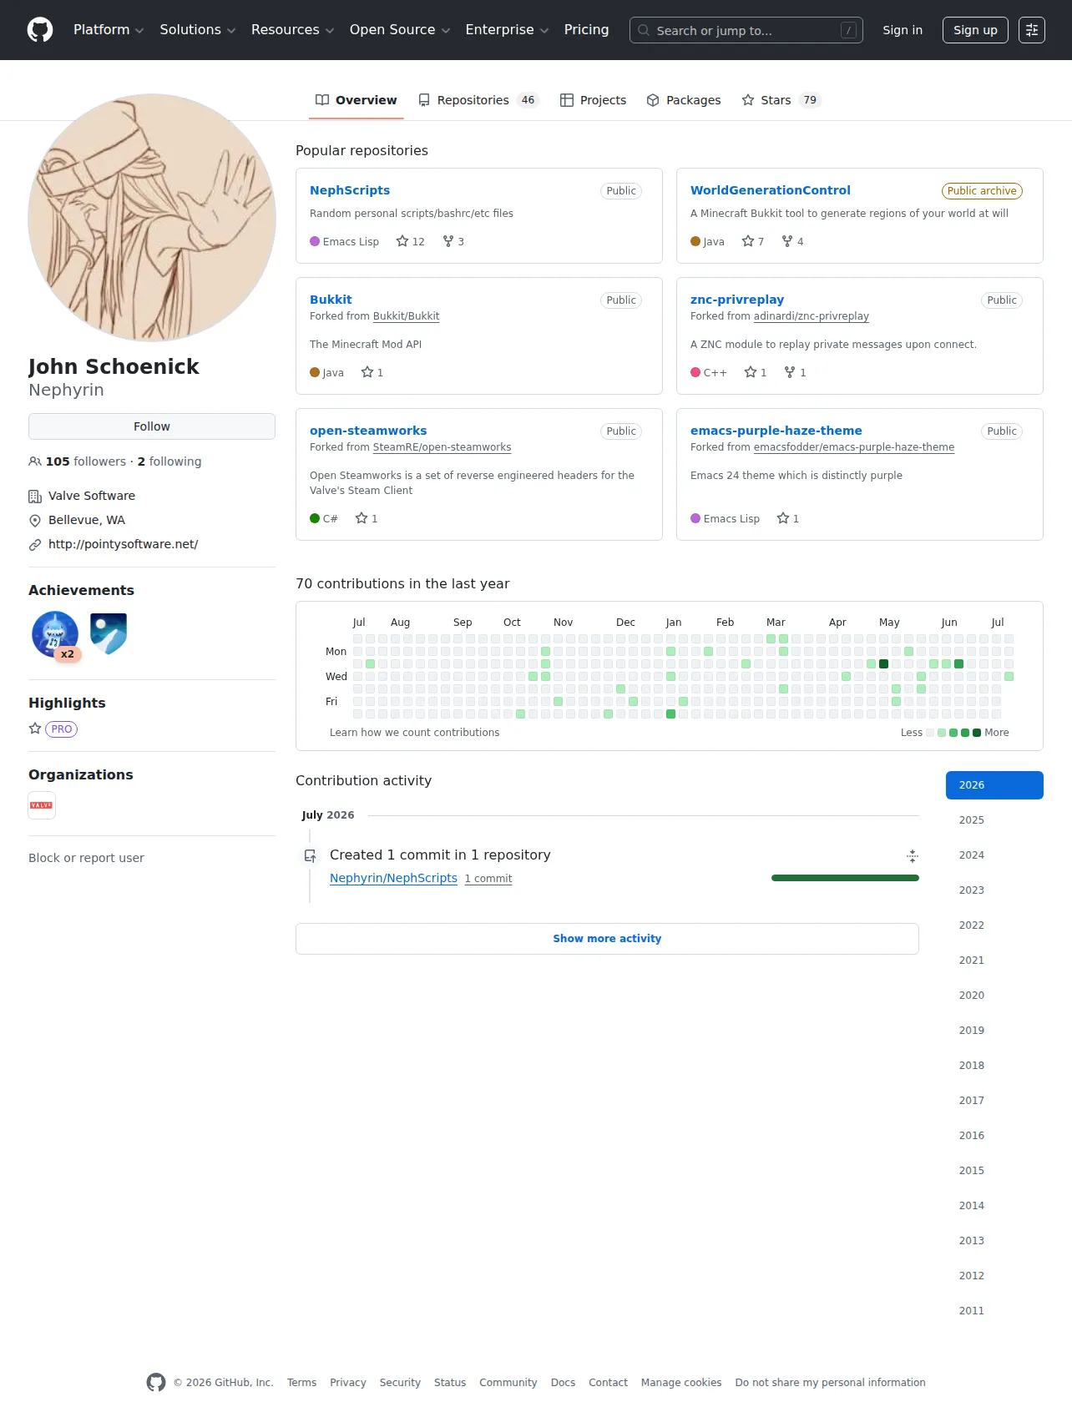Expand the Resources menu

pyautogui.click(x=292, y=30)
